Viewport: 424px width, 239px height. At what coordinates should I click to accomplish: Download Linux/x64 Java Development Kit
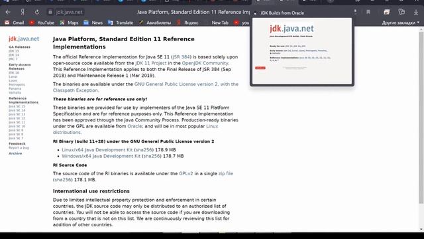(97, 150)
